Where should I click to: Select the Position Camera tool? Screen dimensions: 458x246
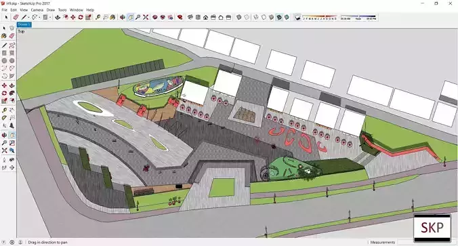click(4, 160)
